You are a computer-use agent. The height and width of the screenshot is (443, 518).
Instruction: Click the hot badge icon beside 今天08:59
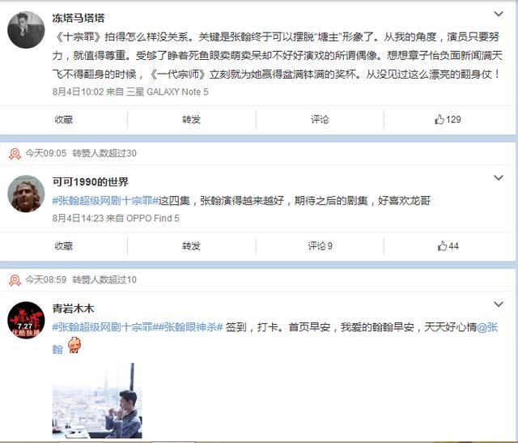point(15,280)
